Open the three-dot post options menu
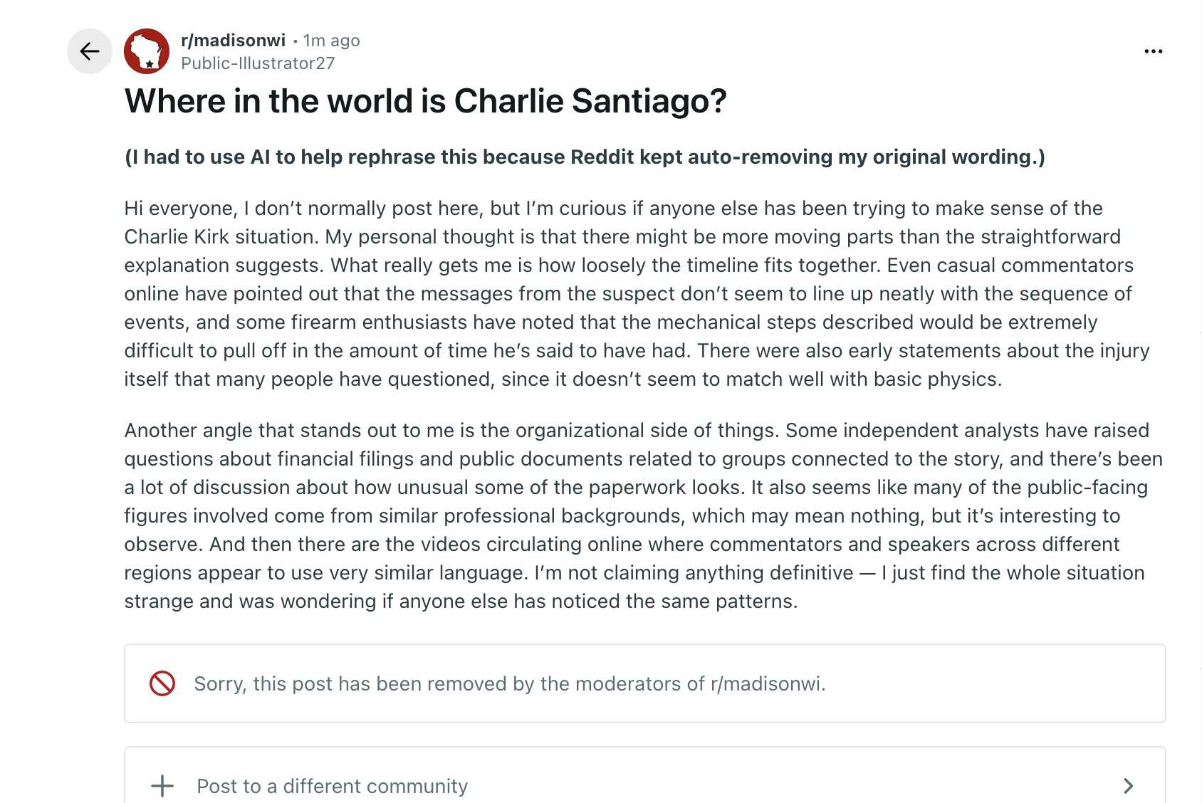 coord(1153,51)
